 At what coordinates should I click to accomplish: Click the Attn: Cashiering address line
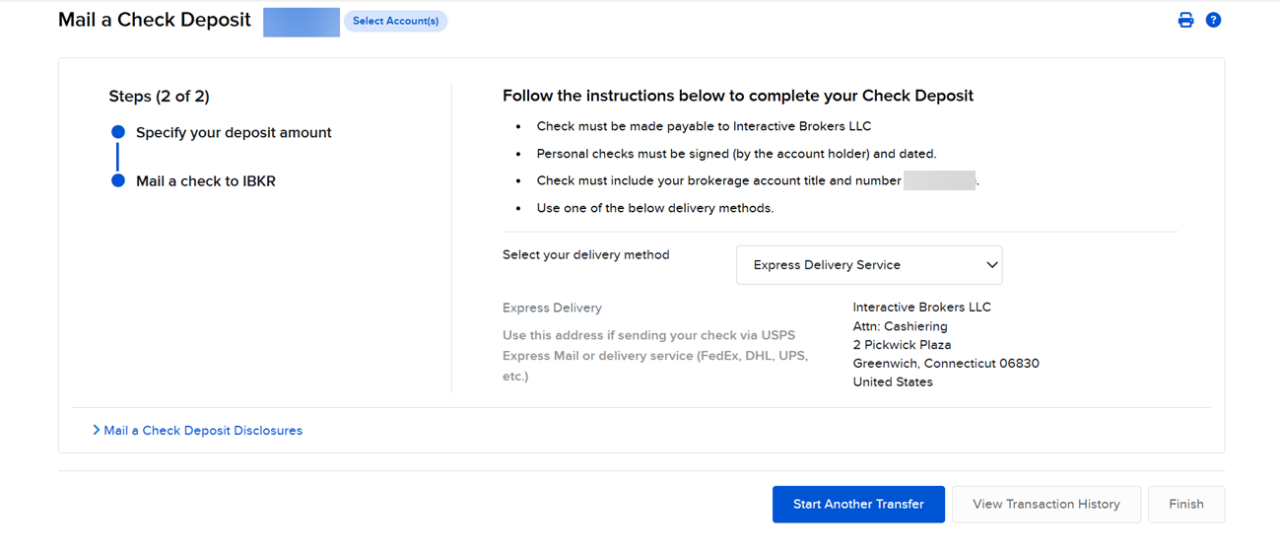tap(901, 325)
